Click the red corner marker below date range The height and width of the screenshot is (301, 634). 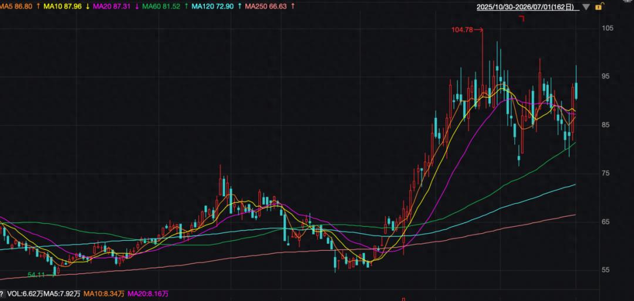click(522, 19)
